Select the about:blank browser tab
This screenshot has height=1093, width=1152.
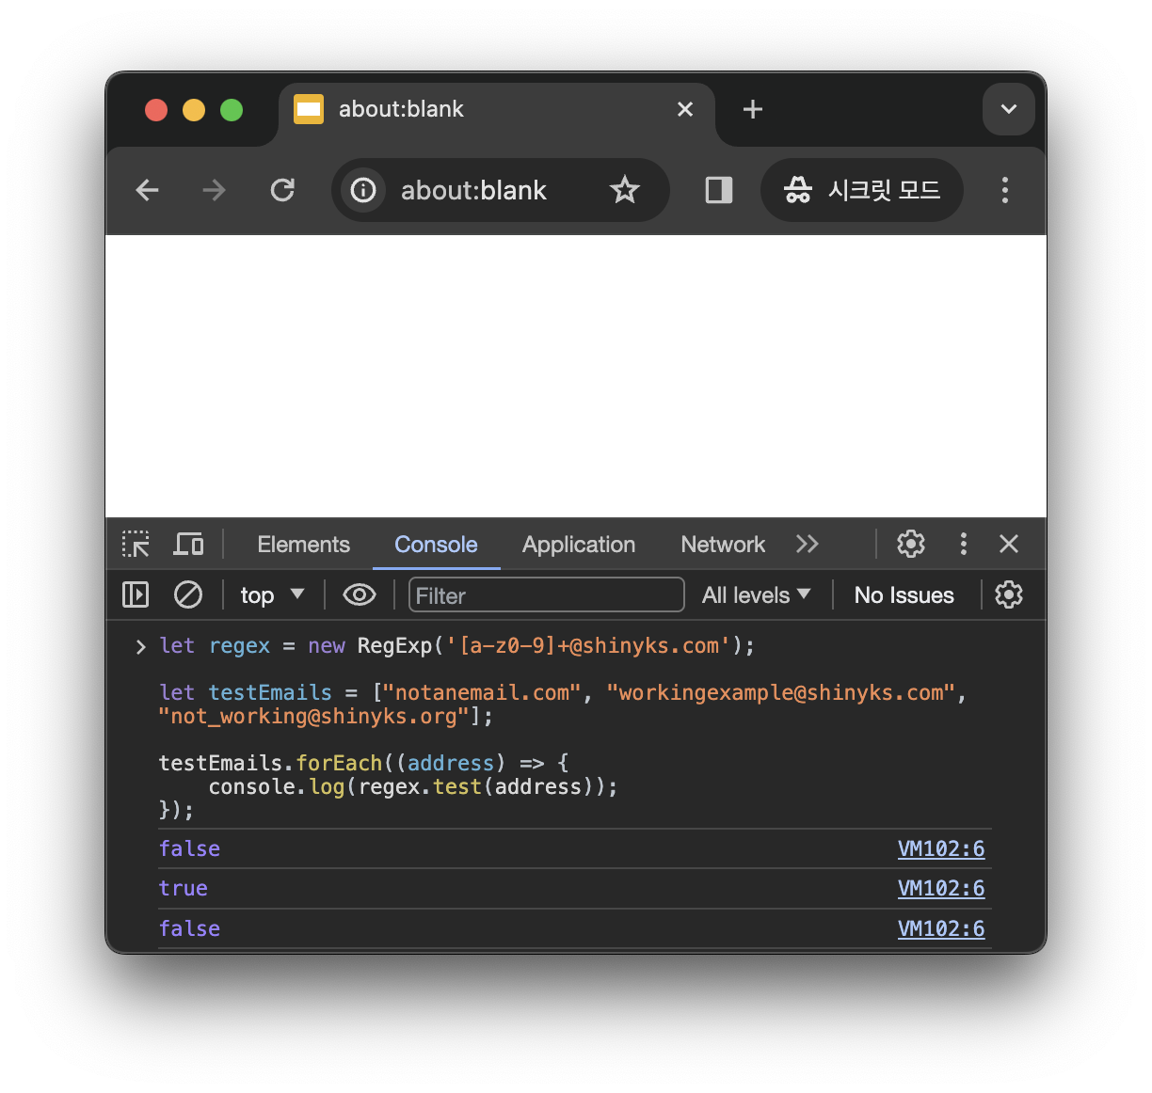pyautogui.click(x=497, y=113)
